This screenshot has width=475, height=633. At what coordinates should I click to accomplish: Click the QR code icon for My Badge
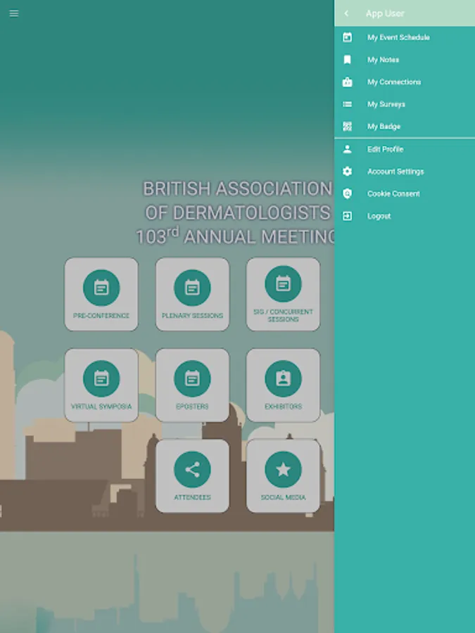click(347, 127)
